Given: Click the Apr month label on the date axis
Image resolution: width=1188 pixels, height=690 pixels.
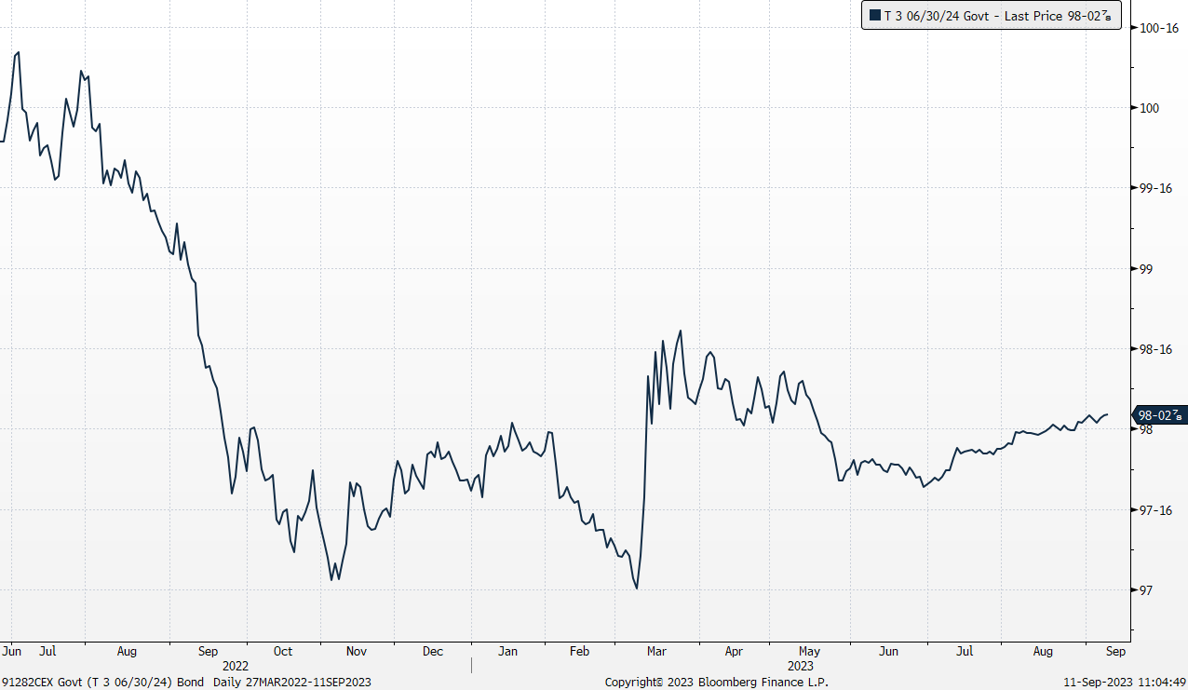Looking at the screenshot, I should pyautogui.click(x=734, y=652).
